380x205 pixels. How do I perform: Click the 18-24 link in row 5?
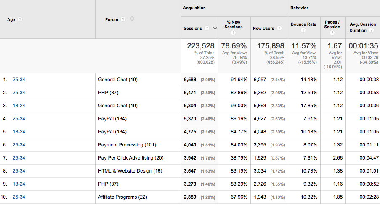[19, 132]
